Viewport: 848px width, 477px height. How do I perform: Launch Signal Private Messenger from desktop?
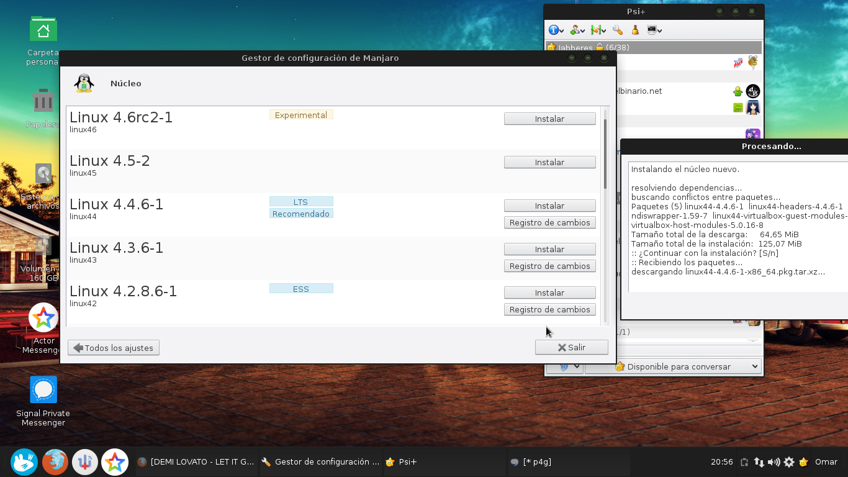pos(43,401)
